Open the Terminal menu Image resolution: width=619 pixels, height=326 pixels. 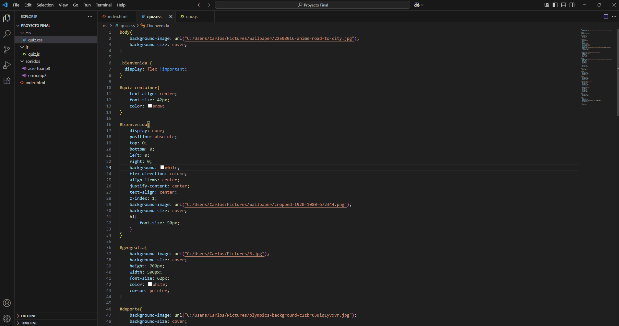point(103,5)
